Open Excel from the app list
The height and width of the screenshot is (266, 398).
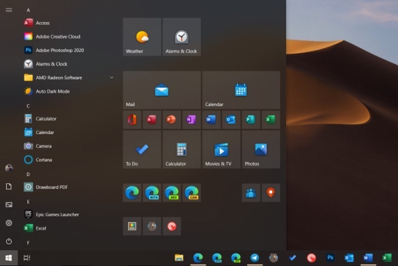click(x=69, y=228)
